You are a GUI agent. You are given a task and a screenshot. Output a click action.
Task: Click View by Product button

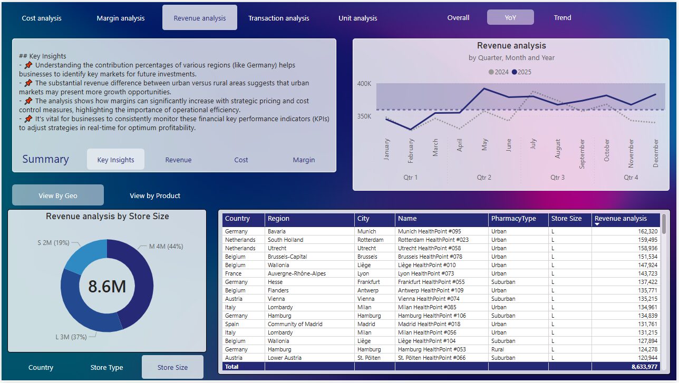155,195
